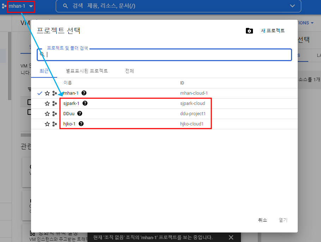Screen dimensions: 321x242
Task: Star the sjpark-1 project
Action: (x=47, y=104)
